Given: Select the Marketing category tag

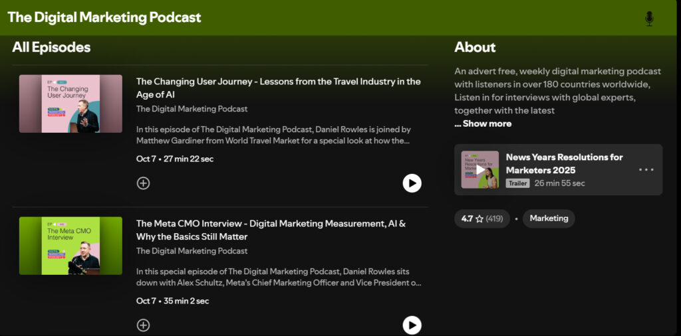Looking at the screenshot, I should pyautogui.click(x=549, y=218).
